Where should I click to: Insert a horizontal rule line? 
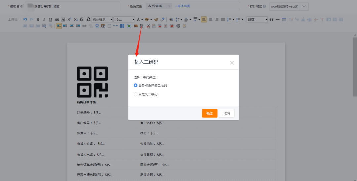[x=278, y=20]
